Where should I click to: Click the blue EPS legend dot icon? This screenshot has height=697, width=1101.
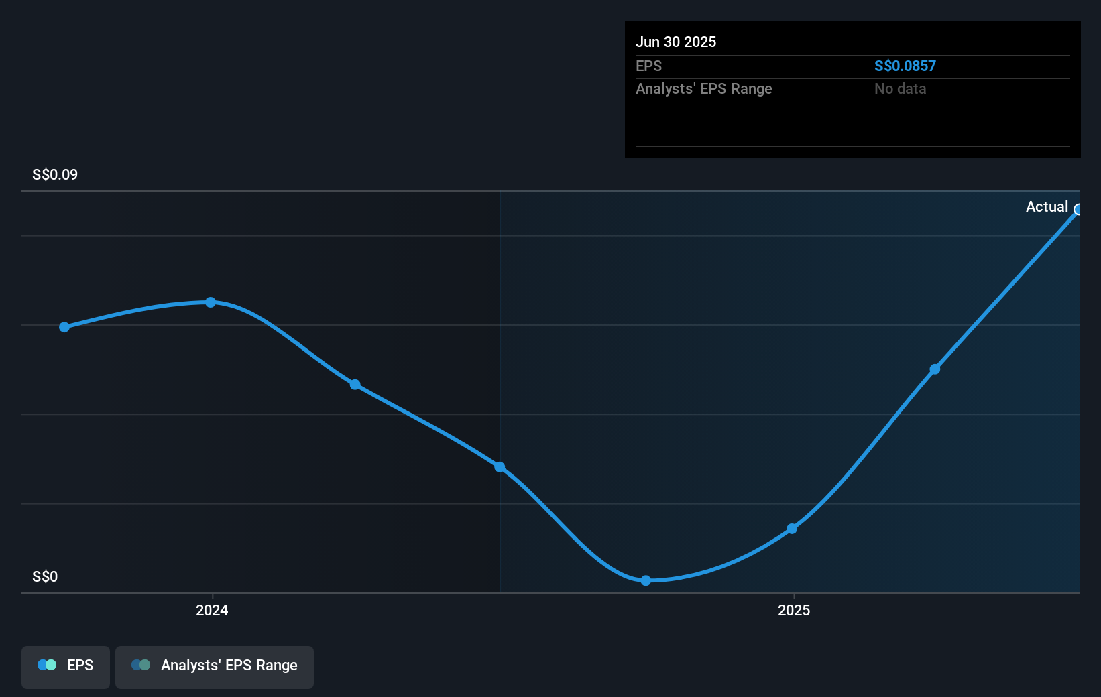pos(46,665)
